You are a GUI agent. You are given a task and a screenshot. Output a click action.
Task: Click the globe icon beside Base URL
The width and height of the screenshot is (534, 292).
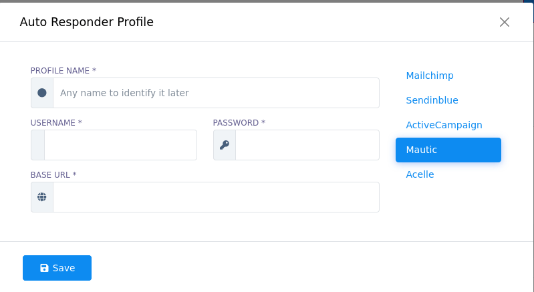[x=42, y=197]
